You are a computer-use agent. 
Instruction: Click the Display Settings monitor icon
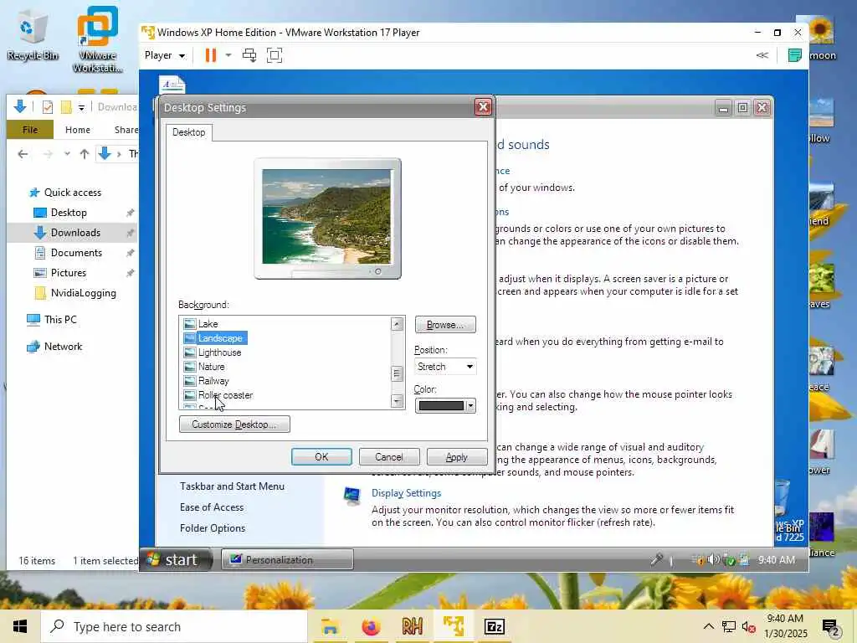pos(352,496)
